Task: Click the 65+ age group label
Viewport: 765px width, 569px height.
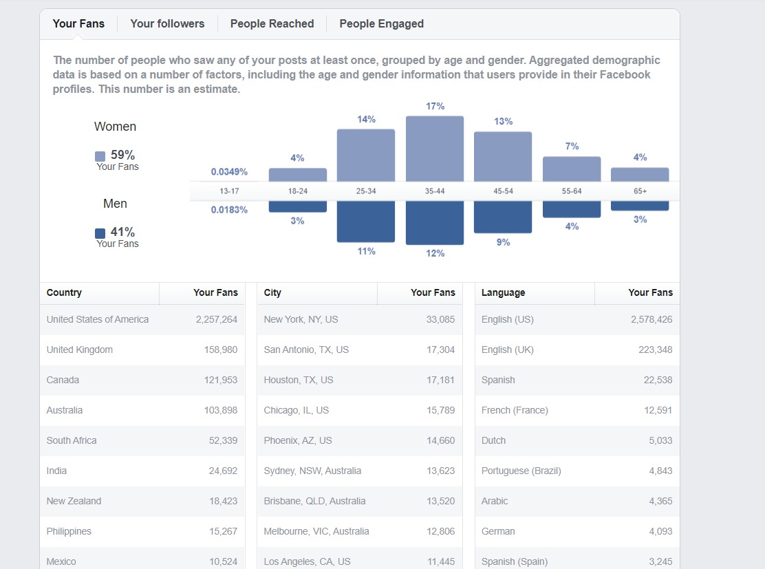Action: pyautogui.click(x=640, y=191)
